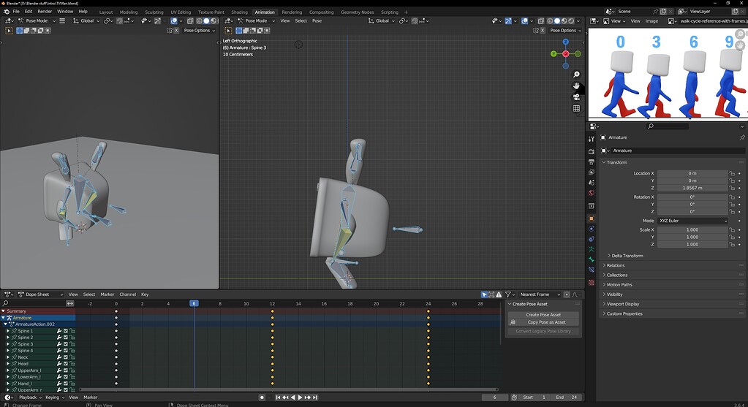Pin the Armature properties with the pin icon

742,137
